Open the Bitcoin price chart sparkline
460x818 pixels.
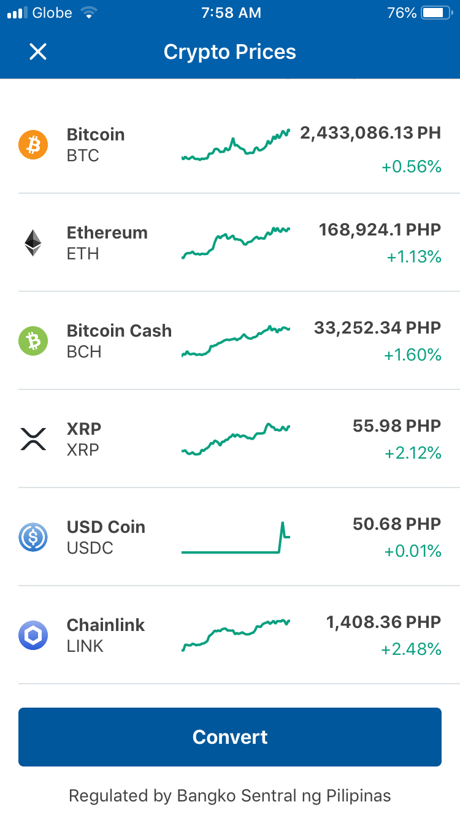[x=236, y=145]
